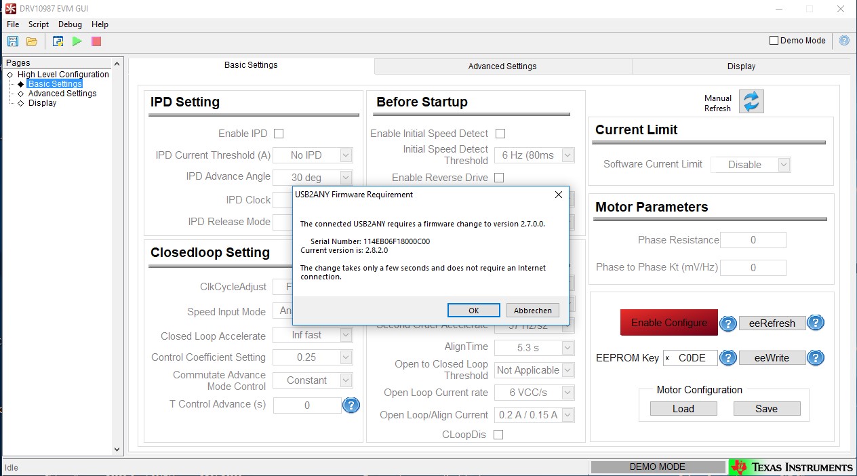Click the pink Stop square icon
Screen dimensions: 857x476
(x=96, y=41)
